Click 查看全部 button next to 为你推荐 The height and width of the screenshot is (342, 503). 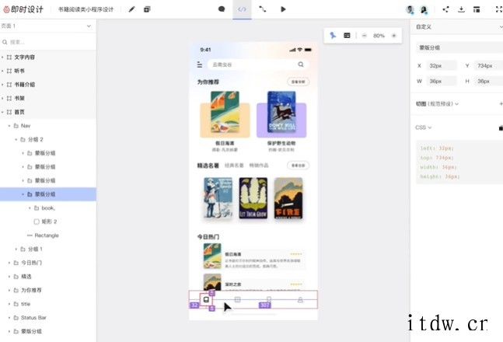(298, 82)
